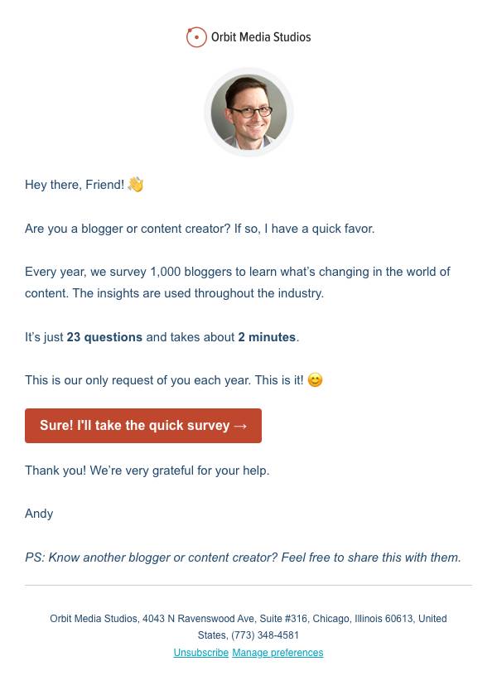Click the bold "23 questions" text

pos(104,337)
